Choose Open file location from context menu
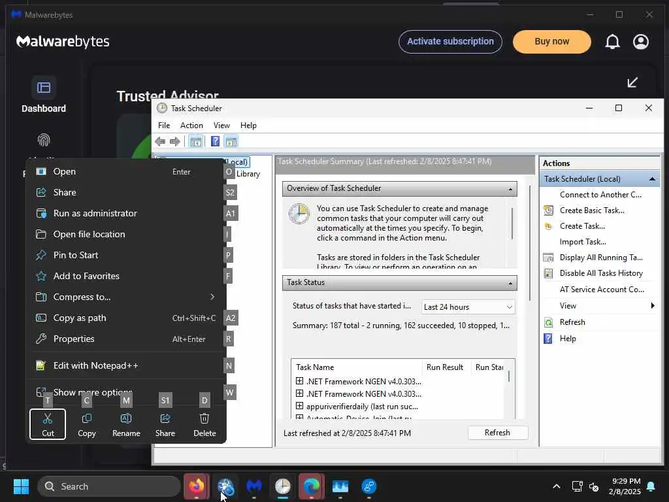669x502 pixels. tap(126, 235)
